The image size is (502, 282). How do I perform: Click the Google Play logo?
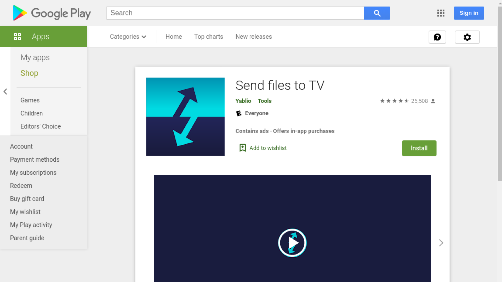click(x=52, y=13)
